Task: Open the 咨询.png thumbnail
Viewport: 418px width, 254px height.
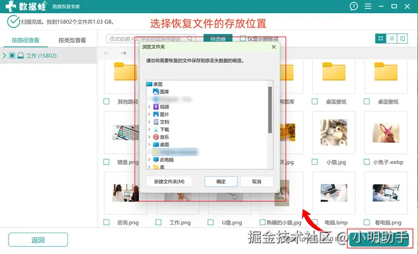Action: 125,193
